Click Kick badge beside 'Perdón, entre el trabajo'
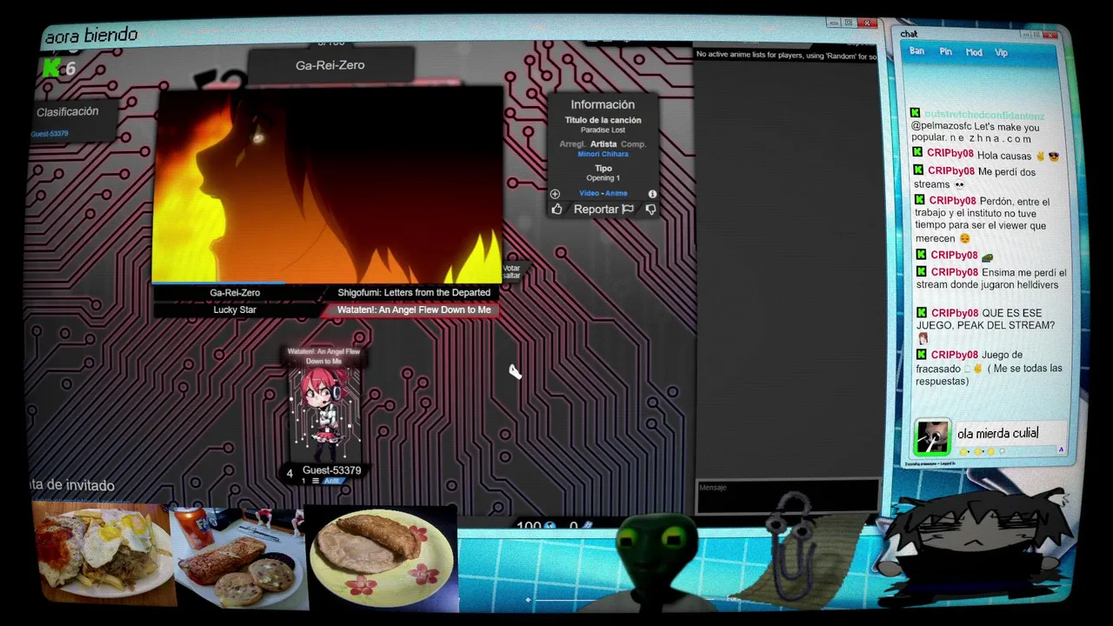 click(920, 199)
